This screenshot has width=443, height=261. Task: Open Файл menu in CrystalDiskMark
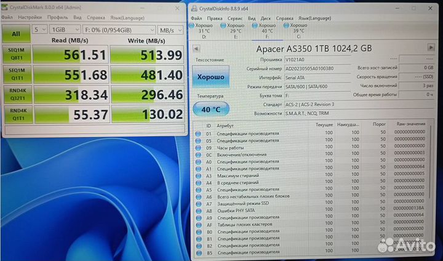(7, 17)
